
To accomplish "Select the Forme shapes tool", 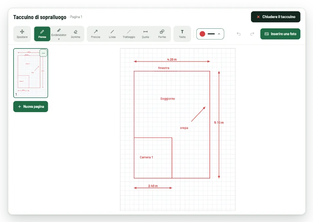I will click(162, 34).
